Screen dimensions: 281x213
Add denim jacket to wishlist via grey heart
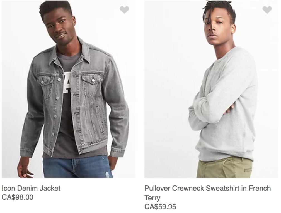tap(124, 10)
